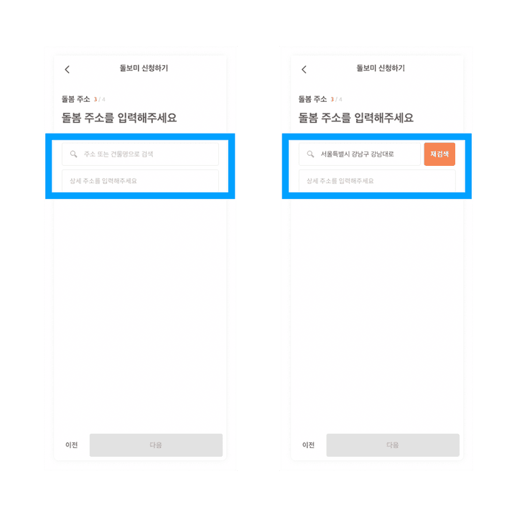517x517 pixels.
Task: Focus the 상세 주소를 입력해주세요 field on left mockup
Action: coord(140,181)
